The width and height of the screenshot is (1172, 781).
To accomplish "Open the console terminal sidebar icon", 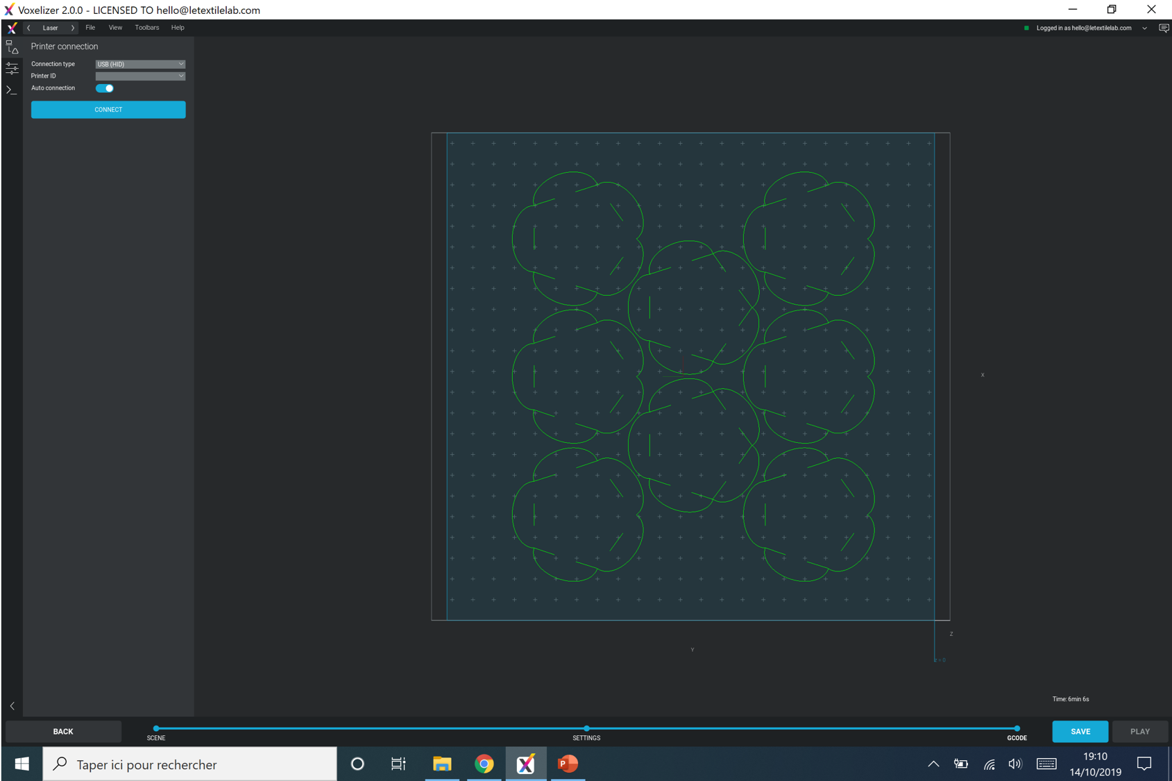I will pyautogui.click(x=12, y=90).
